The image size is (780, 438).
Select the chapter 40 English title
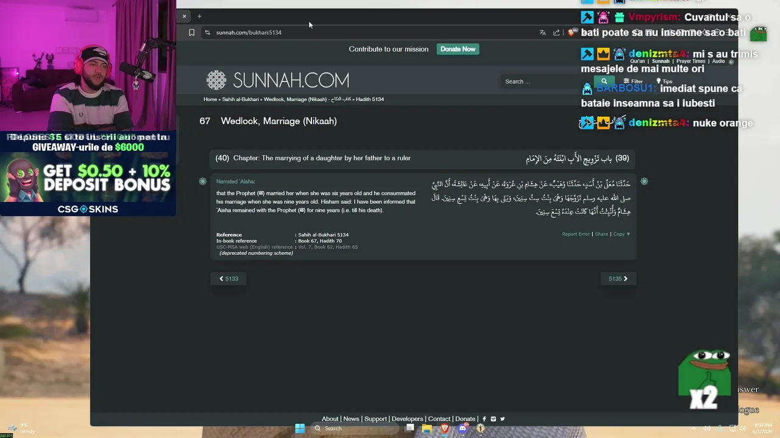pyautogui.click(x=322, y=158)
